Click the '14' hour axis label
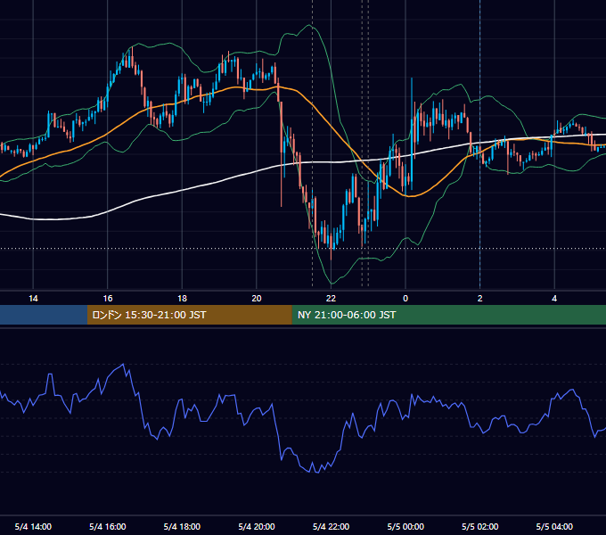 click(33, 299)
